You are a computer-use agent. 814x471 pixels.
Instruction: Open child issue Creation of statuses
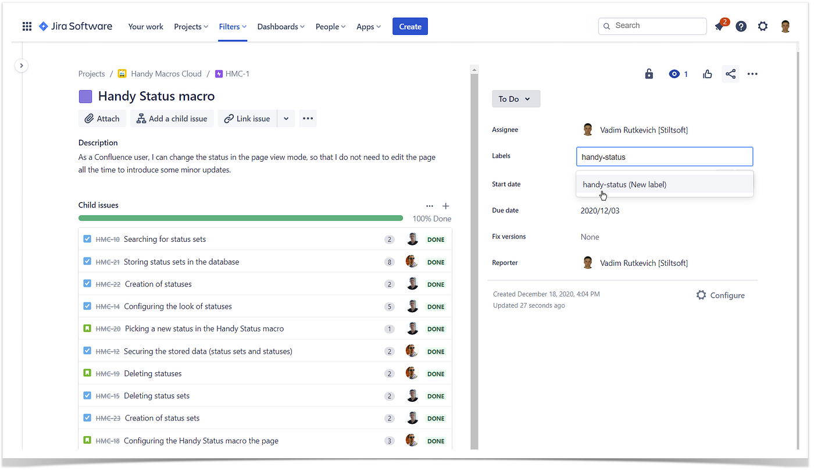point(158,284)
